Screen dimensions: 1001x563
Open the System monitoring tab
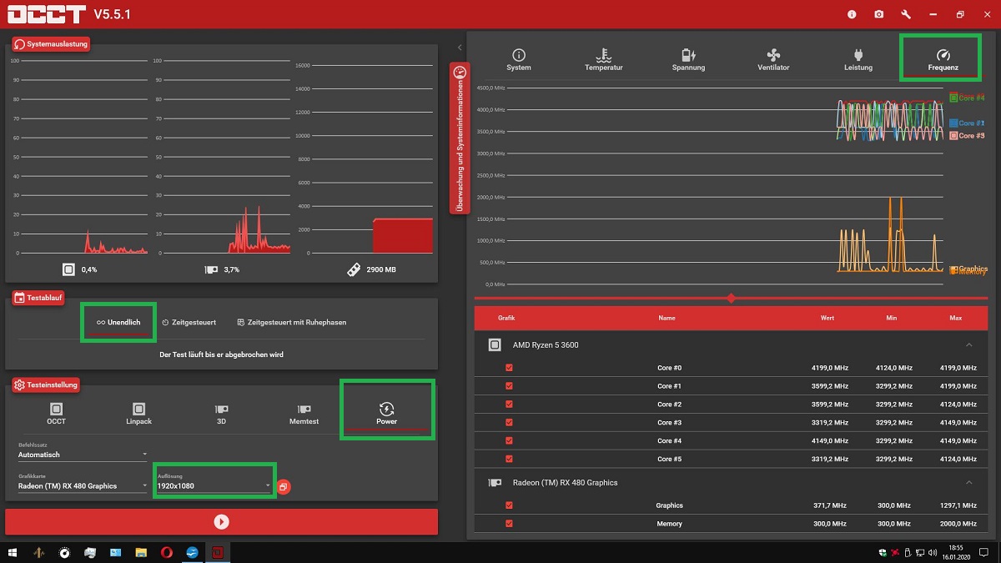[x=518, y=60]
